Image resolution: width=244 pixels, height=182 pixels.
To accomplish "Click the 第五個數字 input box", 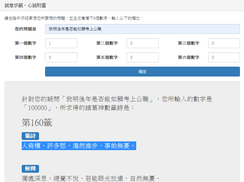I will click(143, 57).
